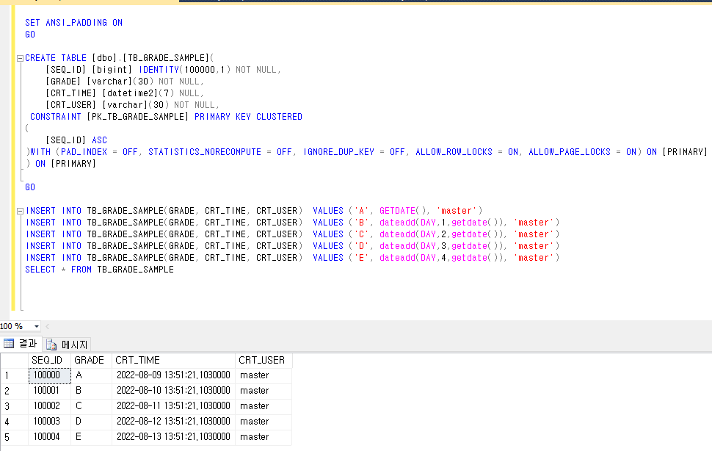712x451 pixels.
Task: Click the horizontal scrollbar left arrow
Action: (48, 326)
